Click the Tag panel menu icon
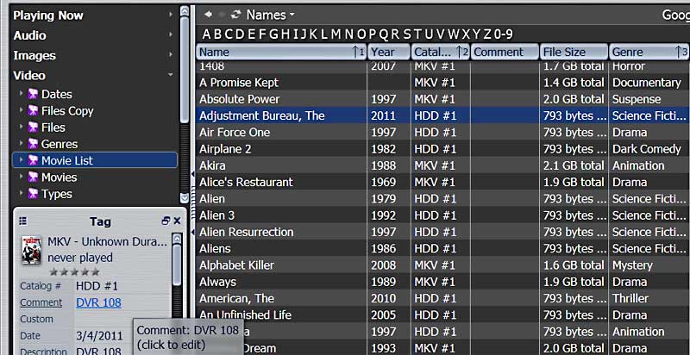 tap(23, 221)
